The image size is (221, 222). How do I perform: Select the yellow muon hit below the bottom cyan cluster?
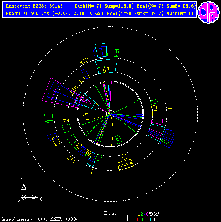tap(92, 172)
